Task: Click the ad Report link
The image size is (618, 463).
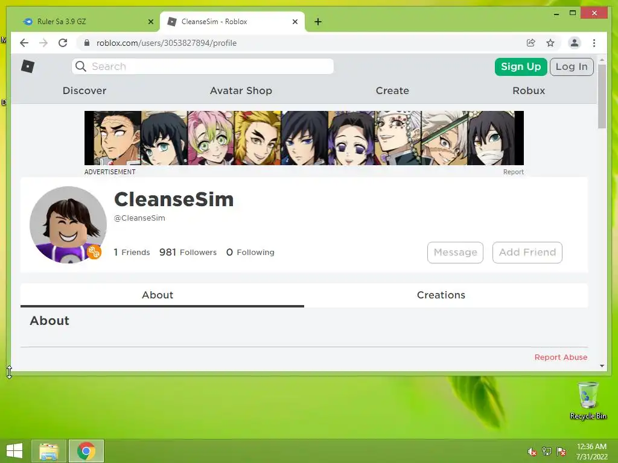Action: [513, 172]
